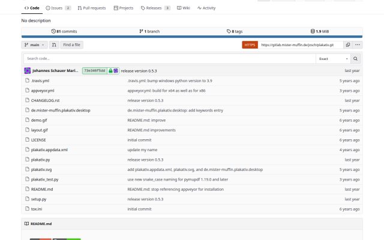Open the Exact search mode dropdown

pos(333,59)
